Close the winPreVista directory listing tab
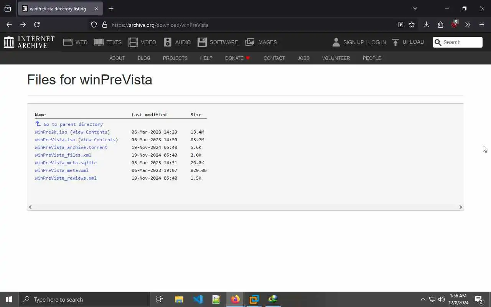Screen dimensions: 491x307 point(96,8)
